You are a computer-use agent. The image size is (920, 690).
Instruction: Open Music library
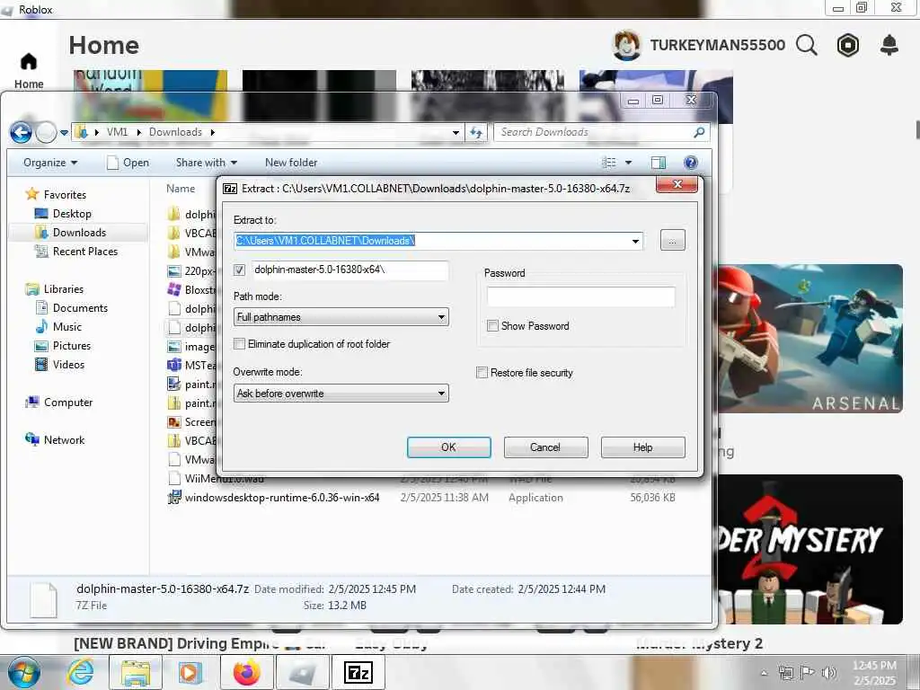click(66, 327)
